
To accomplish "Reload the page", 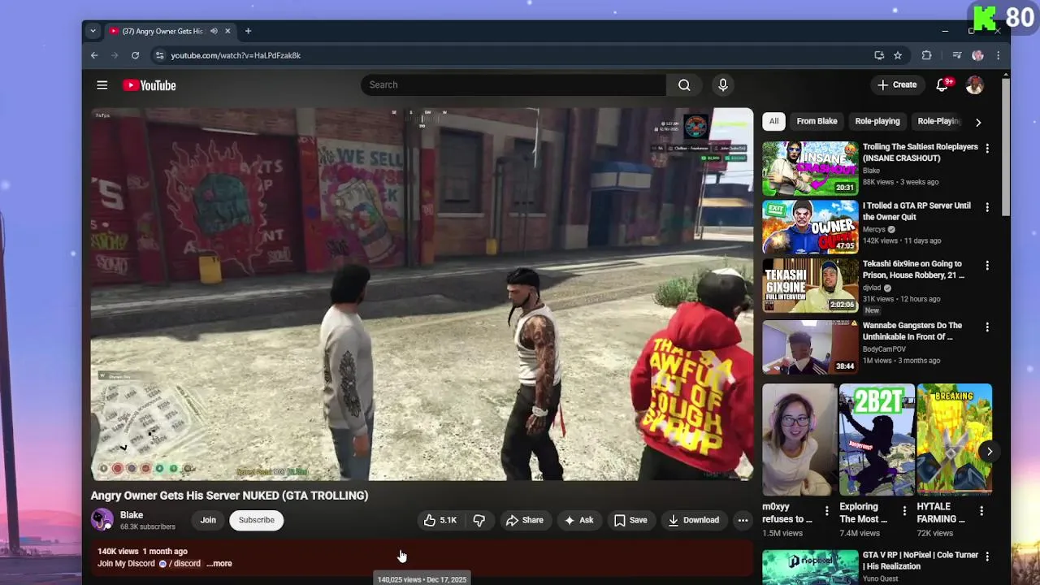I will (135, 55).
